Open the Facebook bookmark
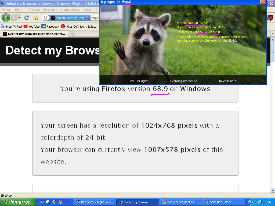Viewport: 275px width, 206px height. point(50,27)
